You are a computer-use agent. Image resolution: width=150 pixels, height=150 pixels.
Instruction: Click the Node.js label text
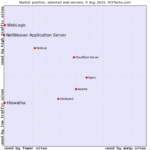(x=41, y=48)
